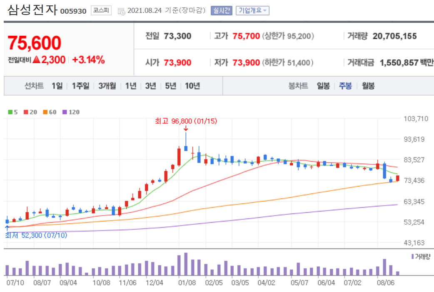Screen dimensions: 434x292
Task: Click the 전일 value 73,300
Action: (x=177, y=36)
